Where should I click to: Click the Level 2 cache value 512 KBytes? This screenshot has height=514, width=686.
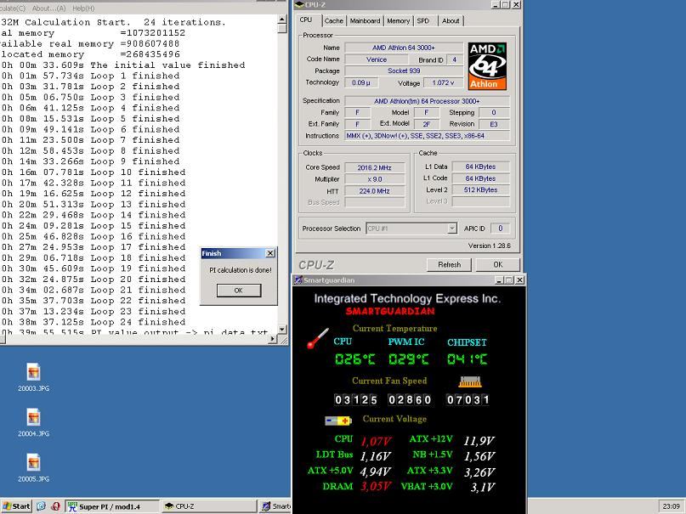pos(480,189)
